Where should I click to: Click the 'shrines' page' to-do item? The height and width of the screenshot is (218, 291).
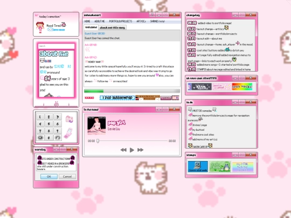tap(199, 125)
